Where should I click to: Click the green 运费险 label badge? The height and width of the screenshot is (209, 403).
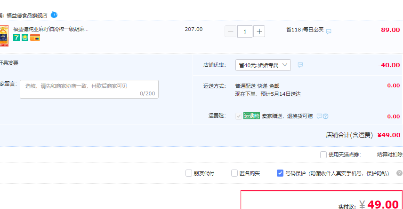point(251,116)
